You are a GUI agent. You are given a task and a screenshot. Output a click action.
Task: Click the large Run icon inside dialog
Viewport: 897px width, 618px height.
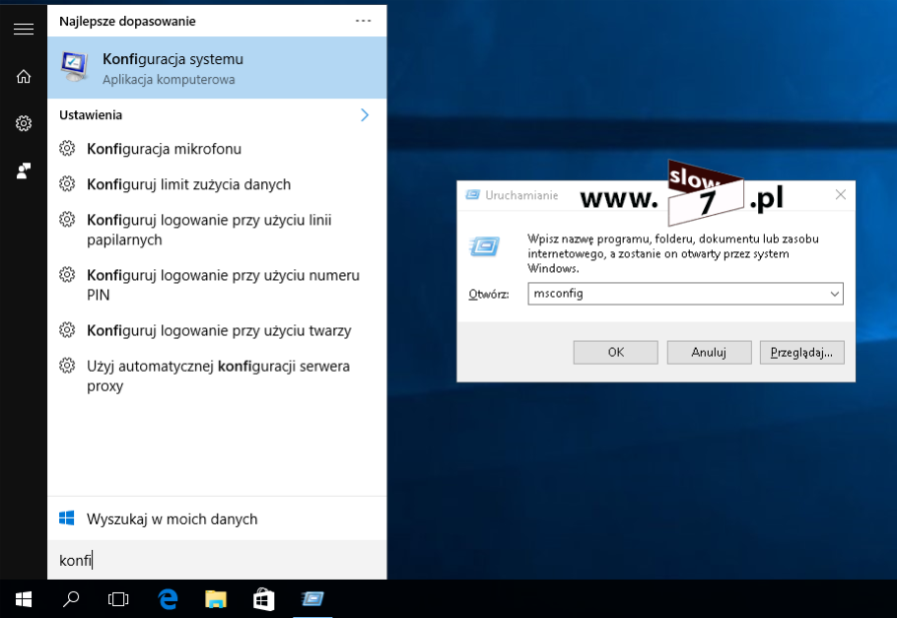tap(485, 246)
